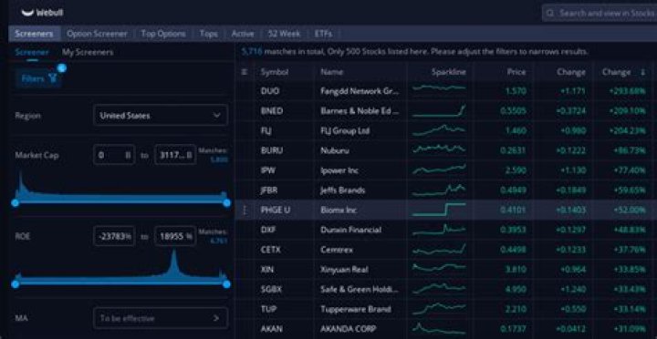Open the Filters funnel button
657x339 pixels.
click(38, 78)
